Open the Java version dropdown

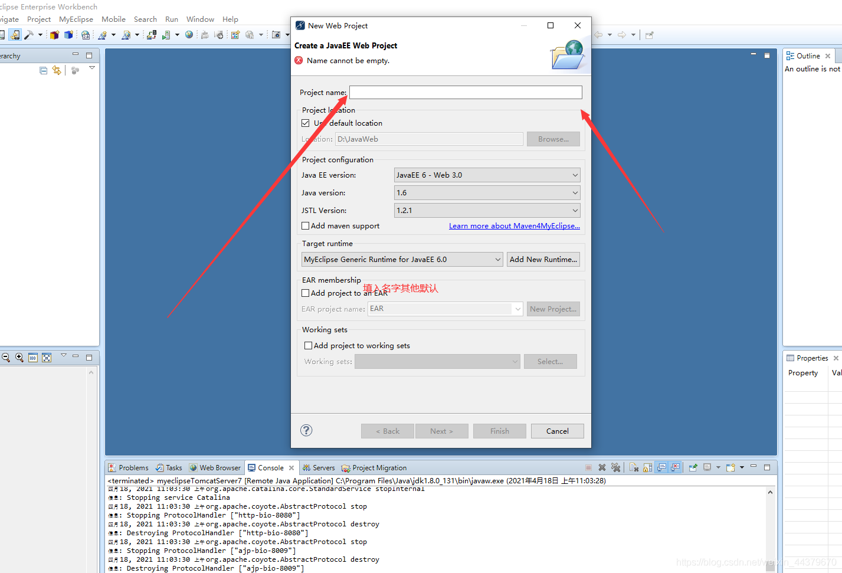(x=487, y=193)
